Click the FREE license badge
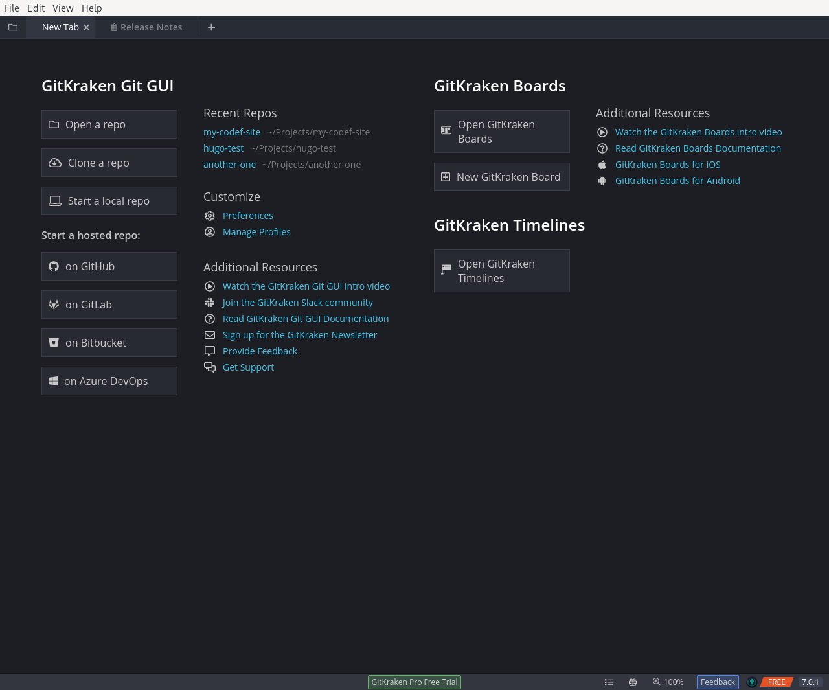The width and height of the screenshot is (829, 690). 777,682
